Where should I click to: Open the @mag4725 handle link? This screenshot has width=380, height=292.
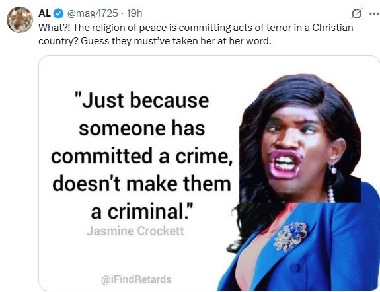(x=93, y=13)
